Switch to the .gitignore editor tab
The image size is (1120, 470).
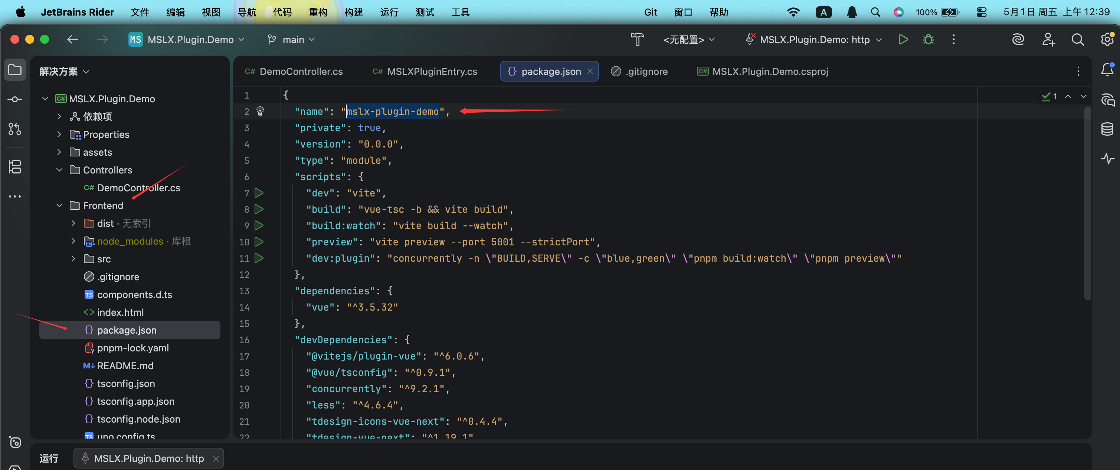point(639,71)
